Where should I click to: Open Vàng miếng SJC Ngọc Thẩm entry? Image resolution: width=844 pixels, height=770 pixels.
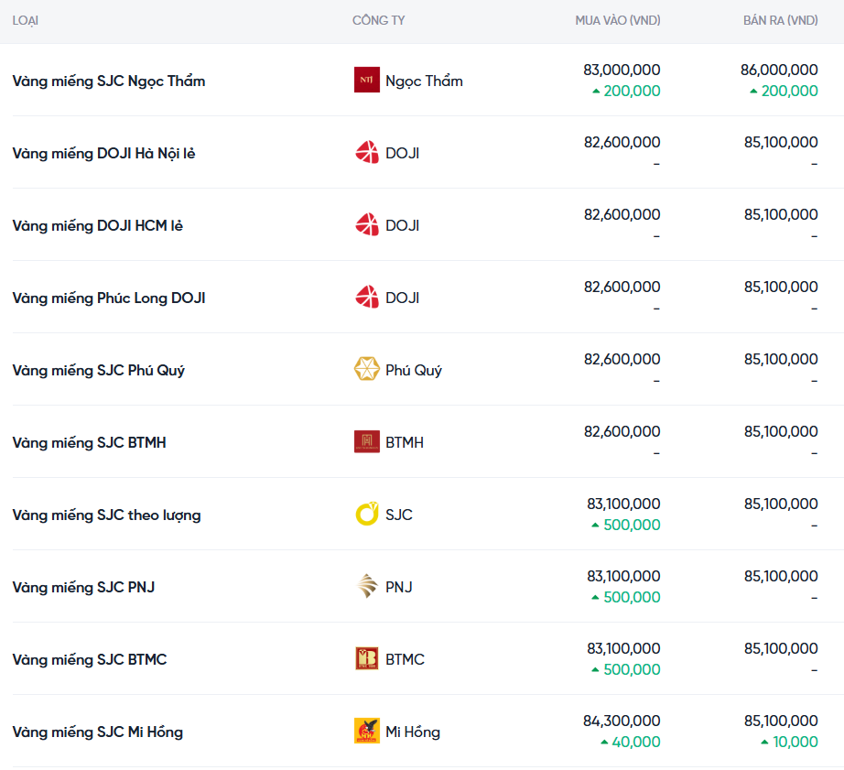tap(109, 81)
